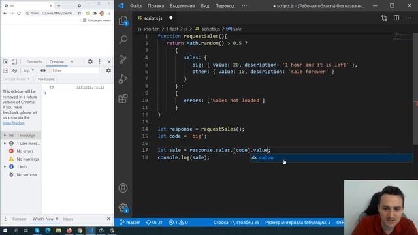The width and height of the screenshot is (418, 235).
Task: Close the What's New drawer tab
Action: [57, 219]
